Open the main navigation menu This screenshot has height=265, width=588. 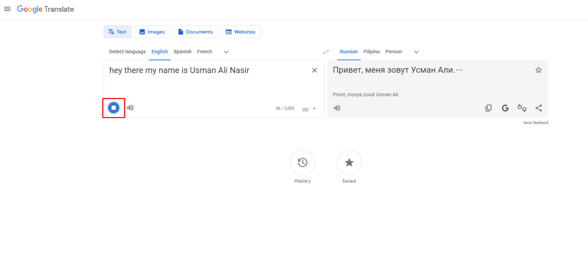pos(7,9)
